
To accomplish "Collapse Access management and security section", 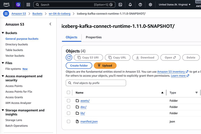I will click(3, 76).
